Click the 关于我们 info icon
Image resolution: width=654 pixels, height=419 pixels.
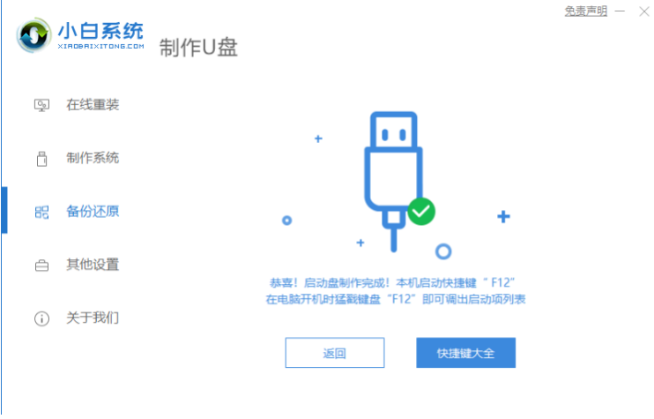click(41, 318)
